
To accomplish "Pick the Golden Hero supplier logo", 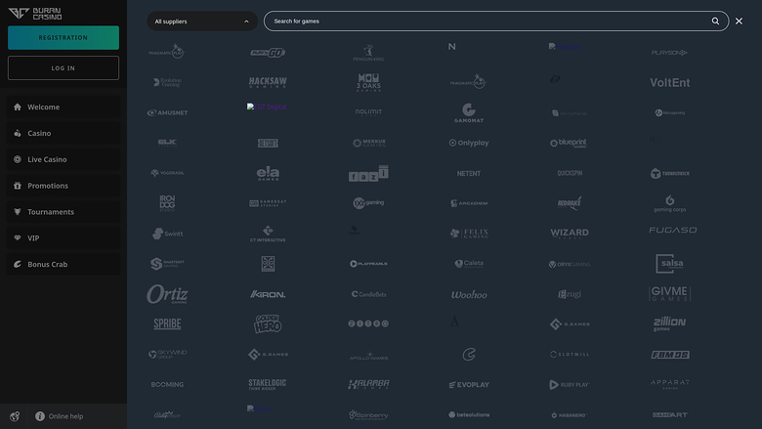I will [267, 323].
